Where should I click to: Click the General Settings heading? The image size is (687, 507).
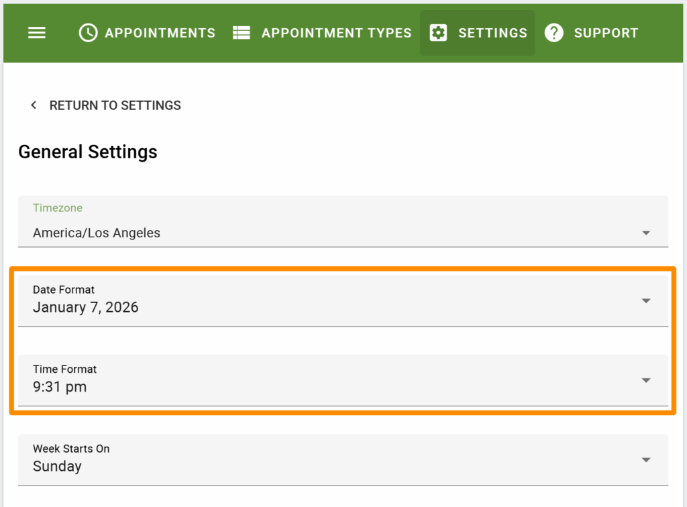87,152
